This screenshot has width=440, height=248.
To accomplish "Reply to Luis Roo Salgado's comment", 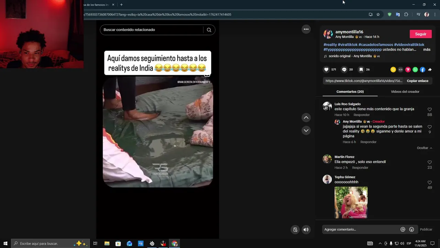I will click(x=362, y=115).
